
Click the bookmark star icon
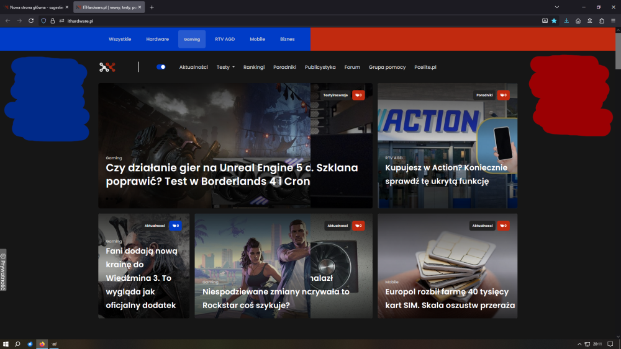tap(554, 20)
